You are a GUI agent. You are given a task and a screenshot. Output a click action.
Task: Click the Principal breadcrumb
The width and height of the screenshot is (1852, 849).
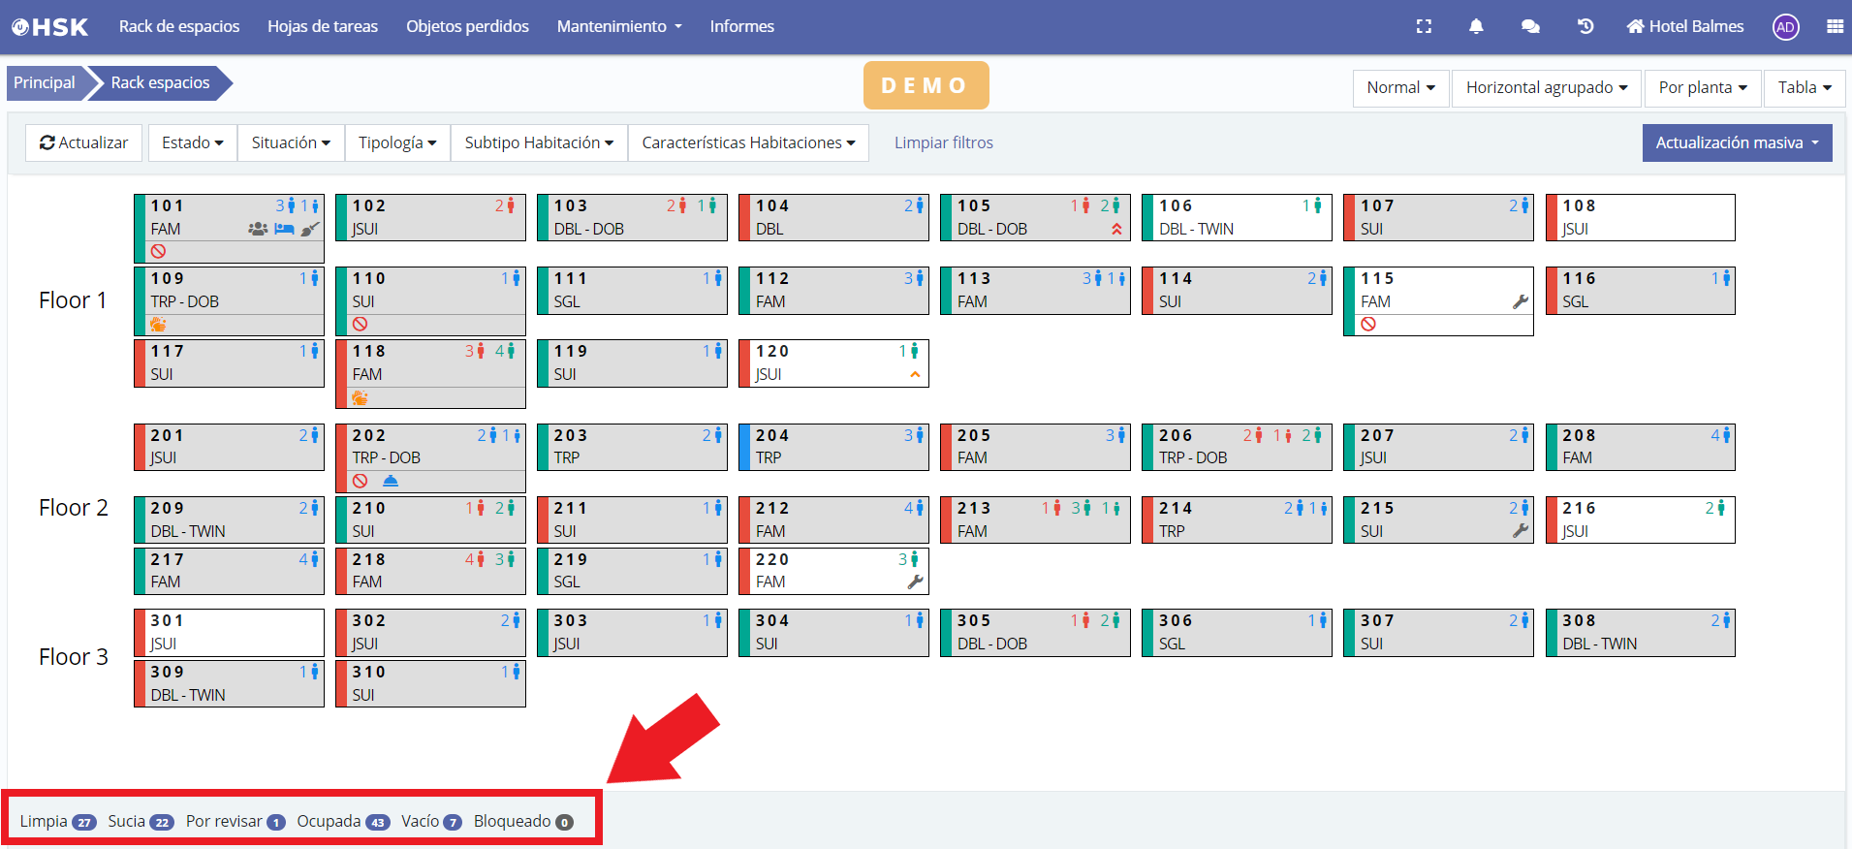(45, 83)
